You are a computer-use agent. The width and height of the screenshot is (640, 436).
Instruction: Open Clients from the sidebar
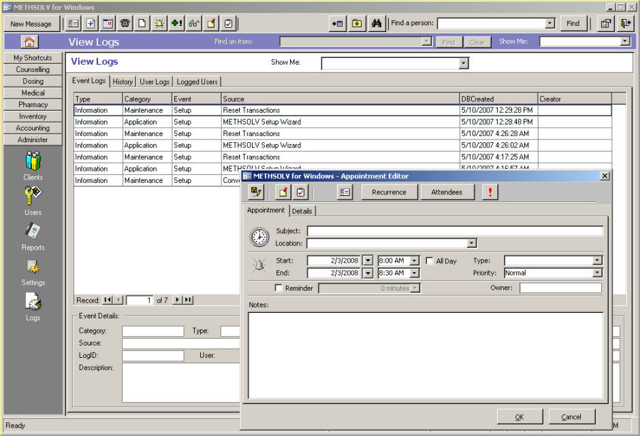click(33, 165)
